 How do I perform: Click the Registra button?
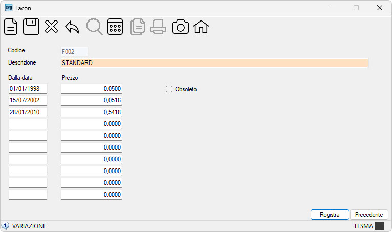click(x=330, y=215)
